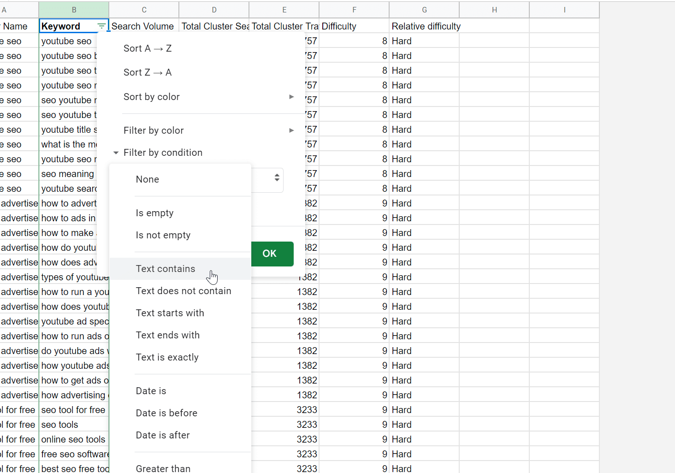Select Text starts with condition
This screenshot has height=473, width=675.
(x=180, y=313)
